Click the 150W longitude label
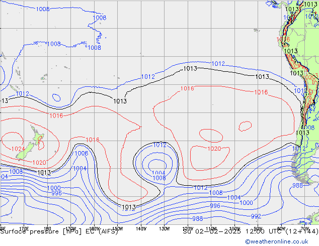319x246 pixels. coord(118,229)
